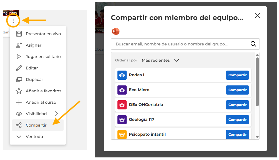This screenshot has height=160, width=279.
Task: Choose Compartir in the context menu
Action: click(36, 125)
